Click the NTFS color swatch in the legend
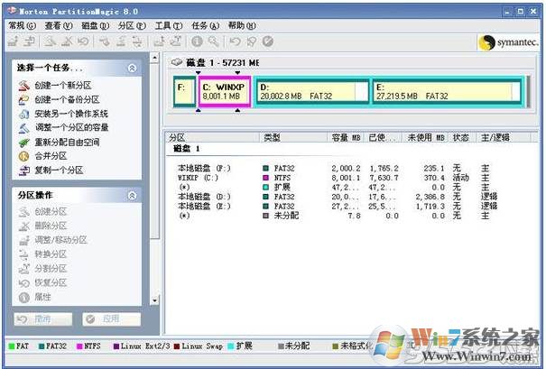Viewport: 546px width, 369px height. click(80, 345)
